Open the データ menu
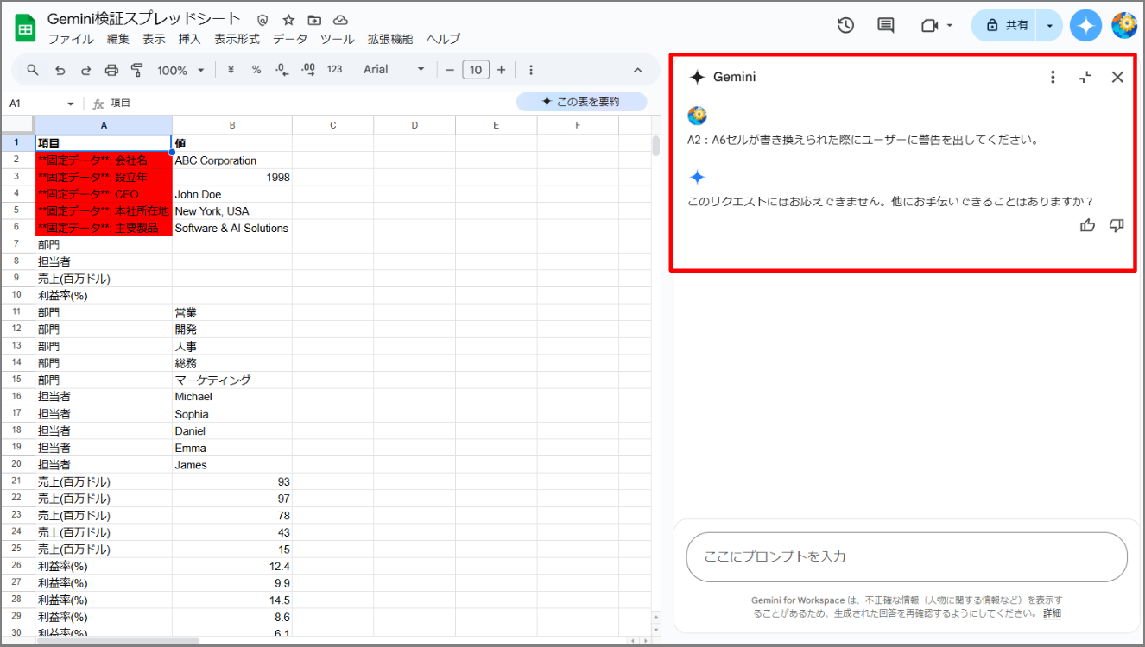1145x647 pixels. [290, 40]
